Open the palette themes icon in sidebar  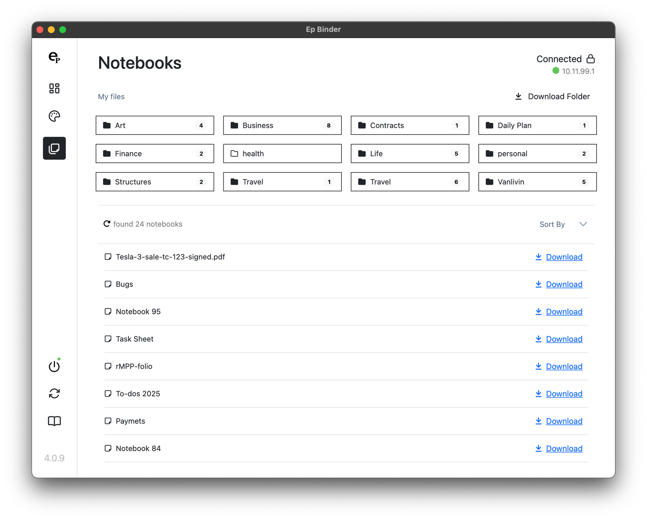(x=54, y=116)
